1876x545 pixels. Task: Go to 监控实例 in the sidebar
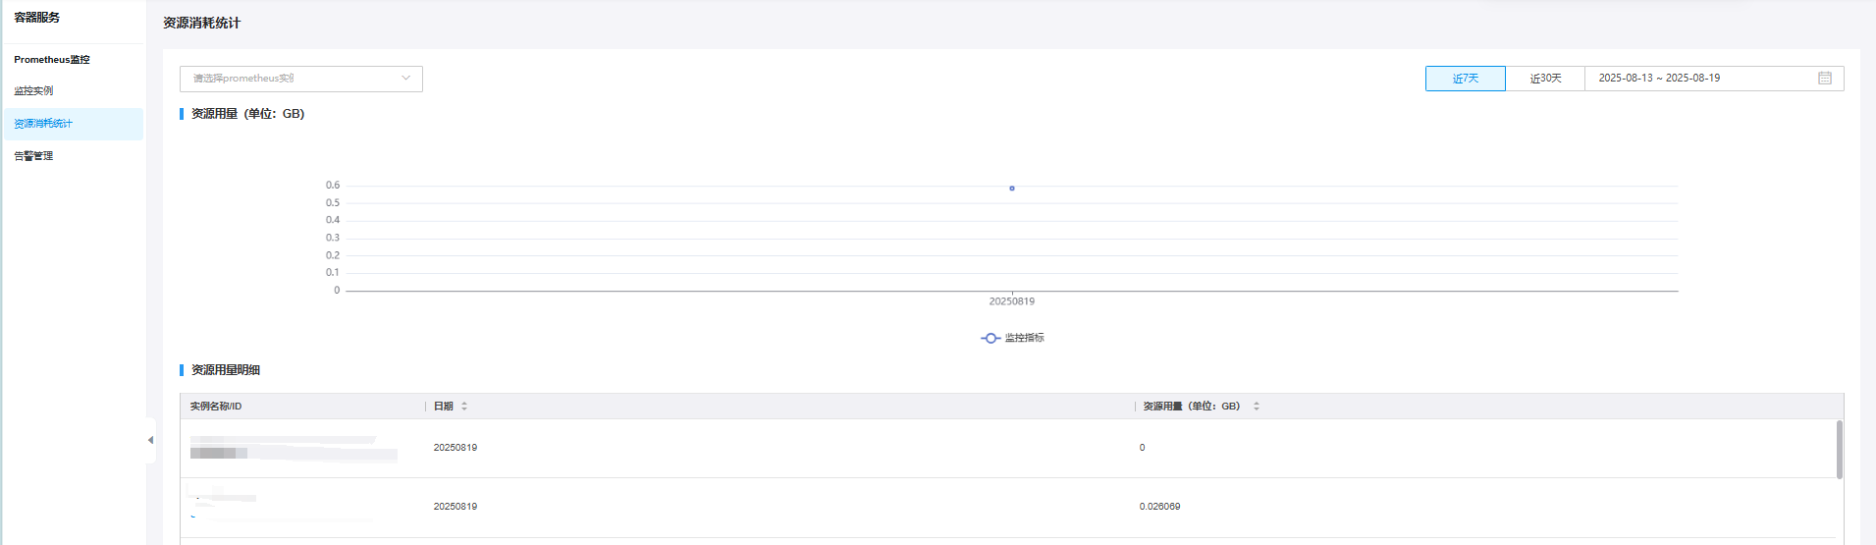coord(34,91)
